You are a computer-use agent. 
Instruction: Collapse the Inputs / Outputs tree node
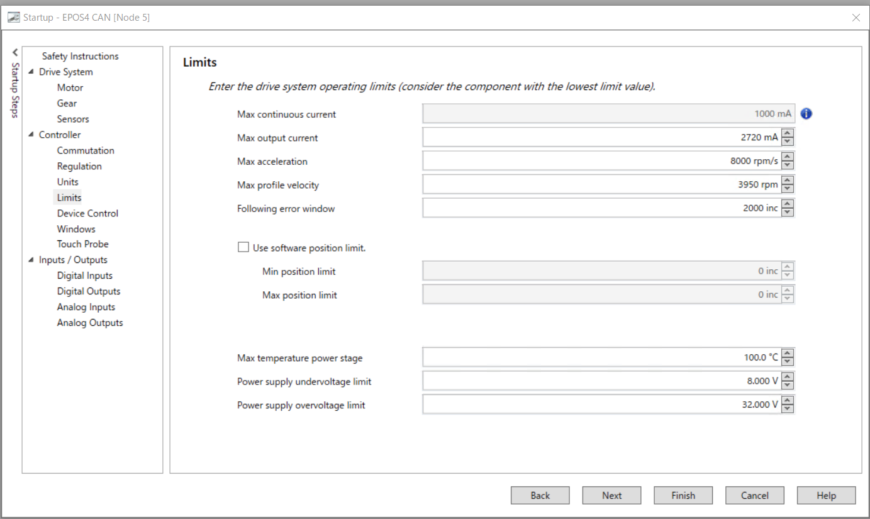pos(31,260)
